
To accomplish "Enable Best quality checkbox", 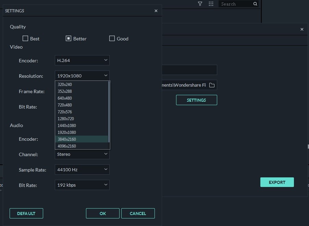I will (x=25, y=38).
